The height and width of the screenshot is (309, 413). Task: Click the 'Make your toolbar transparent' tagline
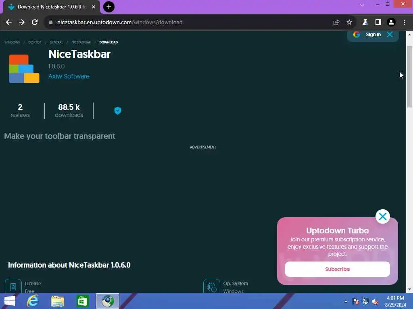point(60,136)
